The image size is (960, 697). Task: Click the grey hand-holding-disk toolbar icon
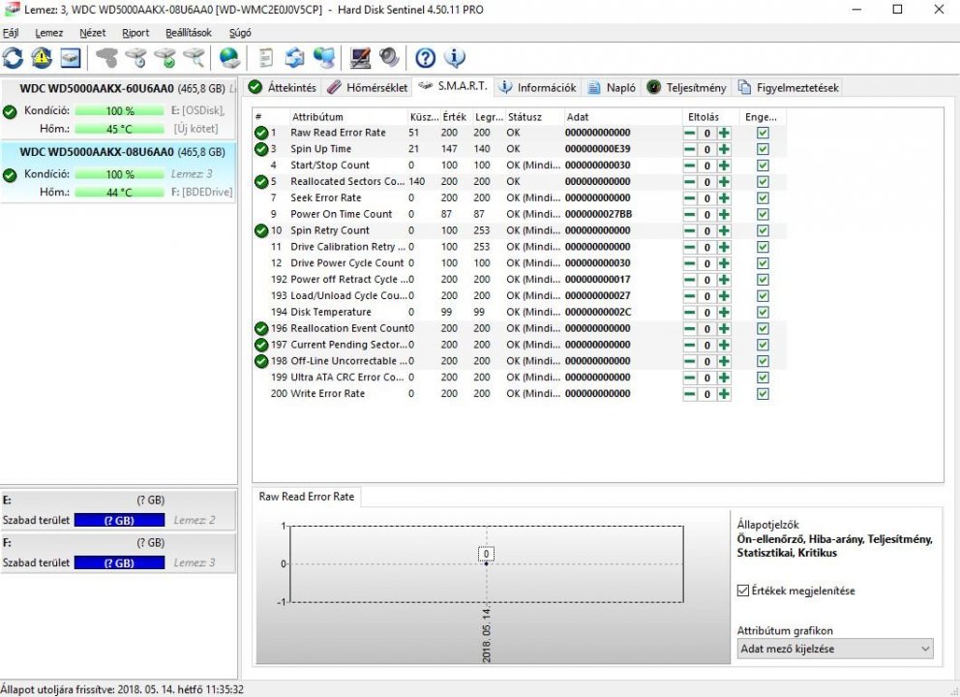click(x=107, y=58)
